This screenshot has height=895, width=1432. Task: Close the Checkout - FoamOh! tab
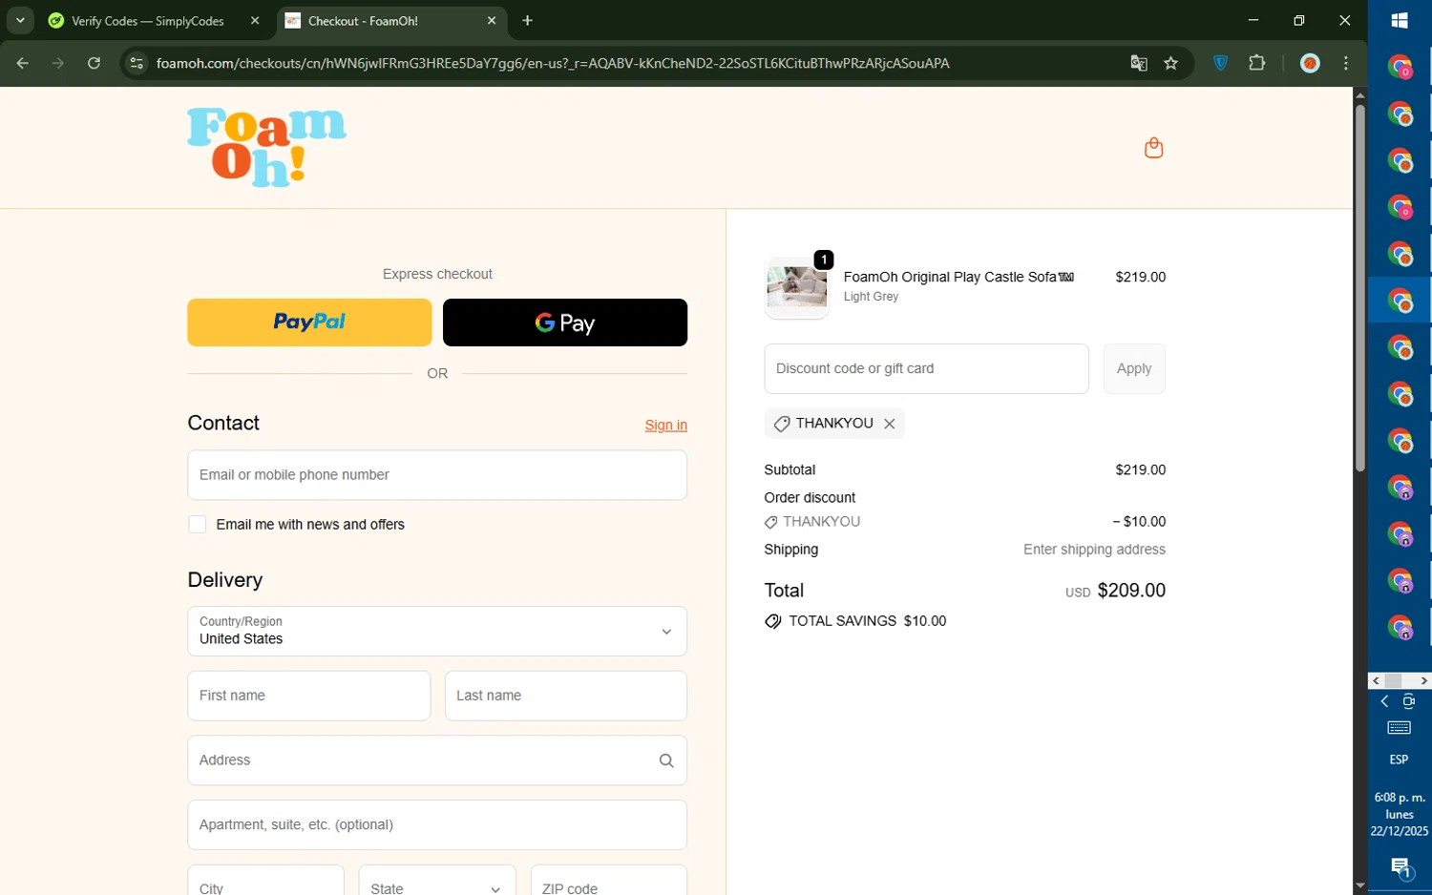tap(492, 20)
